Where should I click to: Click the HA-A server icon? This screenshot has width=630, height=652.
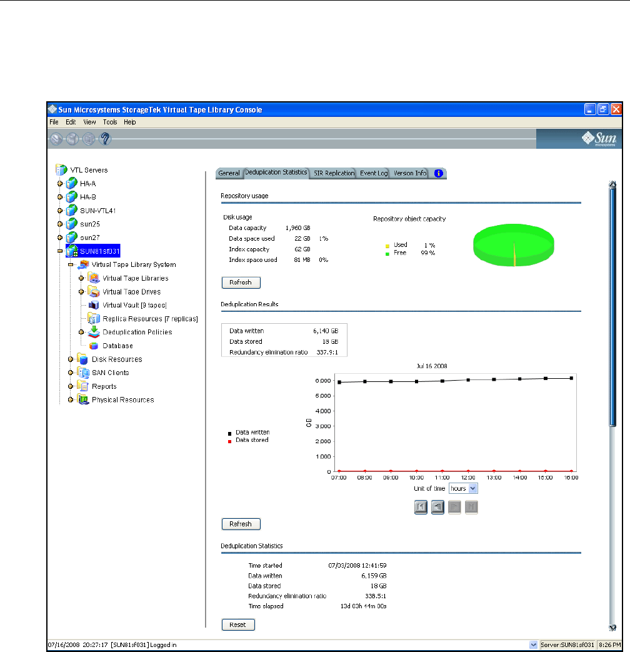[71, 183]
